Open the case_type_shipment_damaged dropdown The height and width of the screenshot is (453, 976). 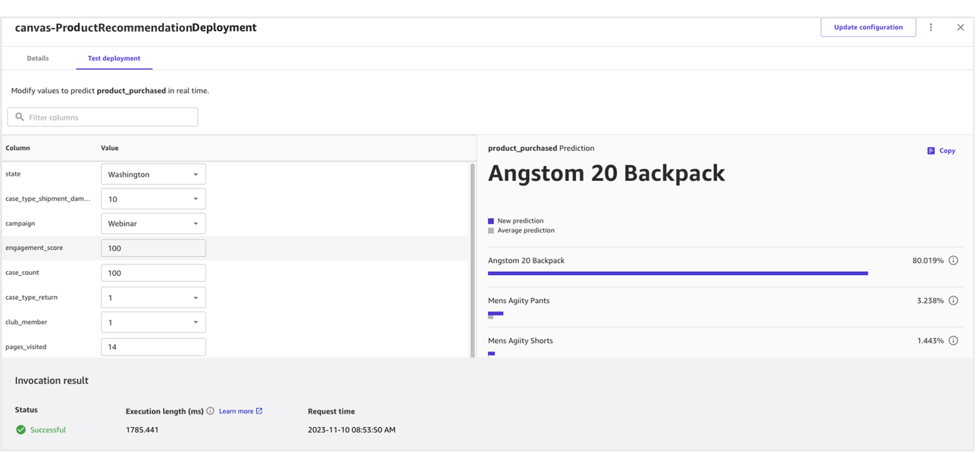pos(153,199)
